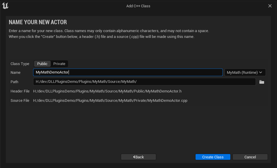The image size is (277, 168).
Task: Click the Unreal Engine logo icon
Action: (x=5, y=6)
